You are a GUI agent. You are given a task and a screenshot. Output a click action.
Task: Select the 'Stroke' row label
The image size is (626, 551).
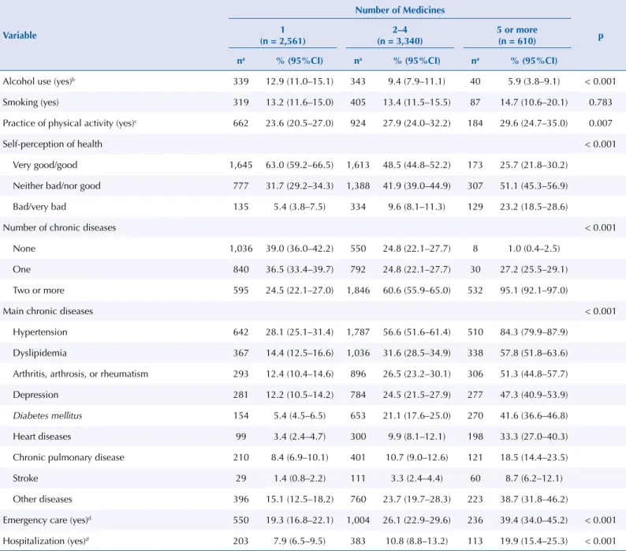(25, 478)
